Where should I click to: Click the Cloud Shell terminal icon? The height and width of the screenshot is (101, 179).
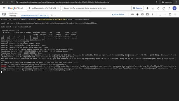click(x=4, y=14)
